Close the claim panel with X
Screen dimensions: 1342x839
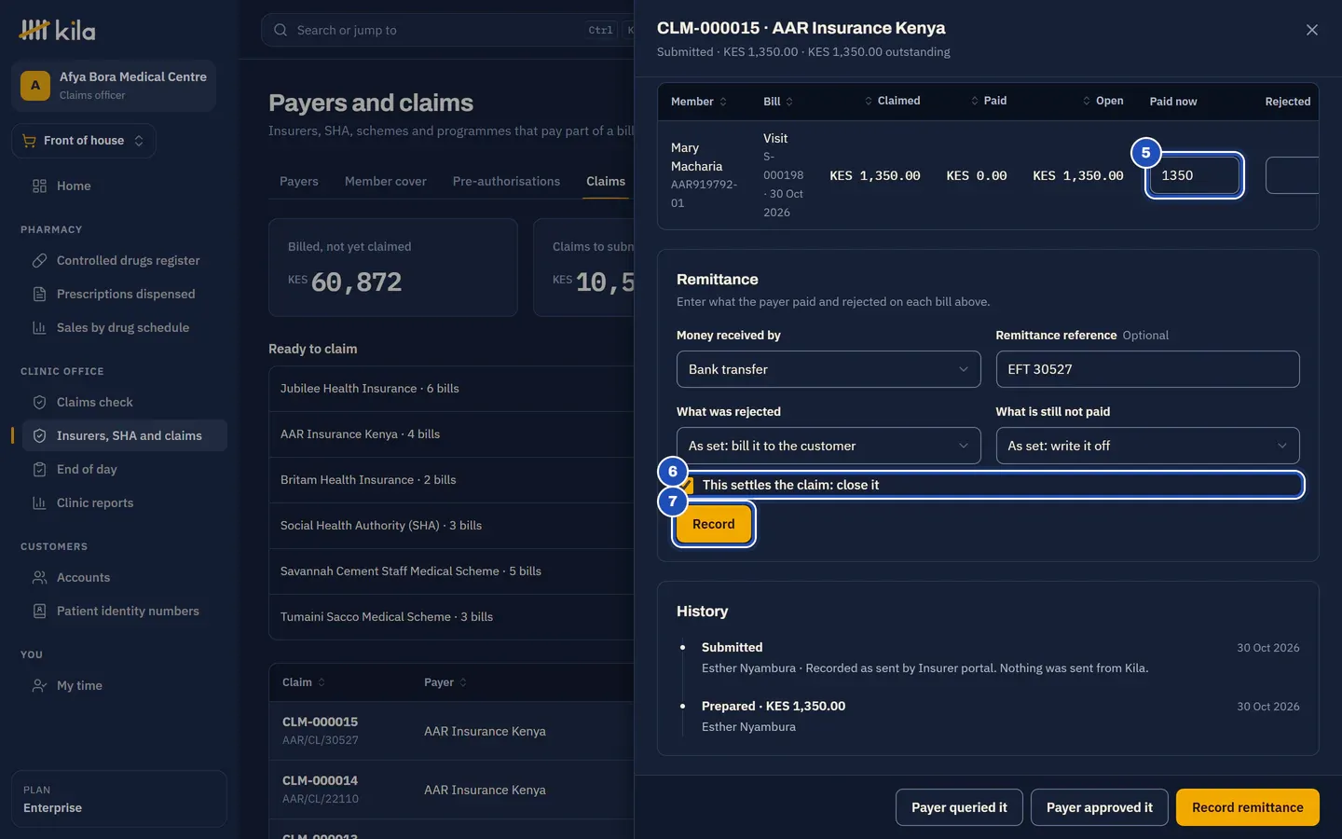[1312, 30]
